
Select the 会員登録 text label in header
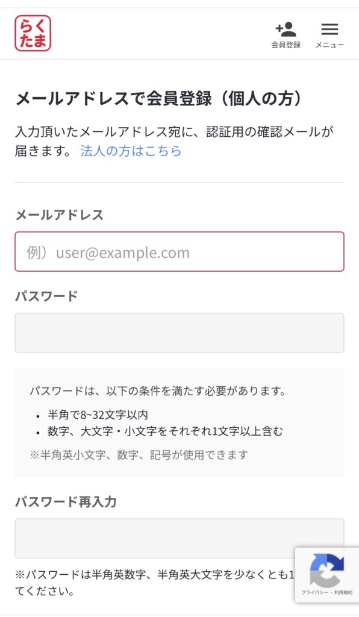click(286, 45)
